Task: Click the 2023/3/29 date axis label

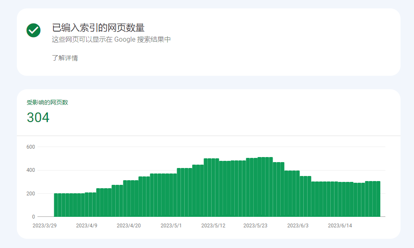Action: pos(45,226)
